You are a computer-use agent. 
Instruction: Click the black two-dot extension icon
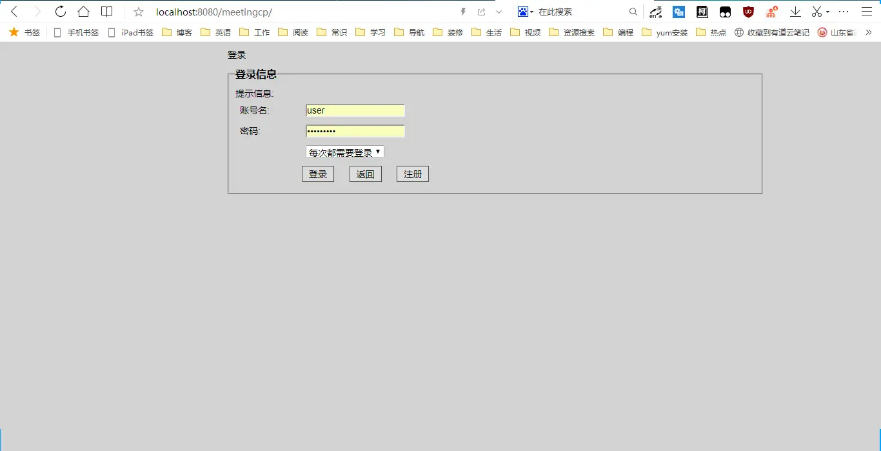(725, 11)
